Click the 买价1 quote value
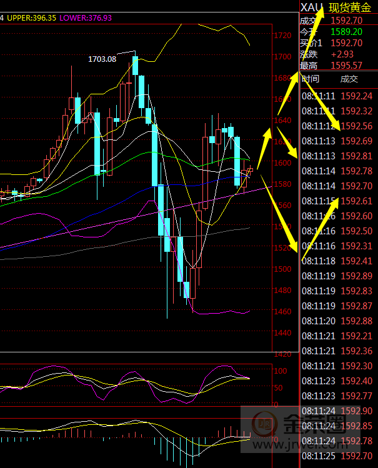The image size is (378, 468). coord(346,43)
